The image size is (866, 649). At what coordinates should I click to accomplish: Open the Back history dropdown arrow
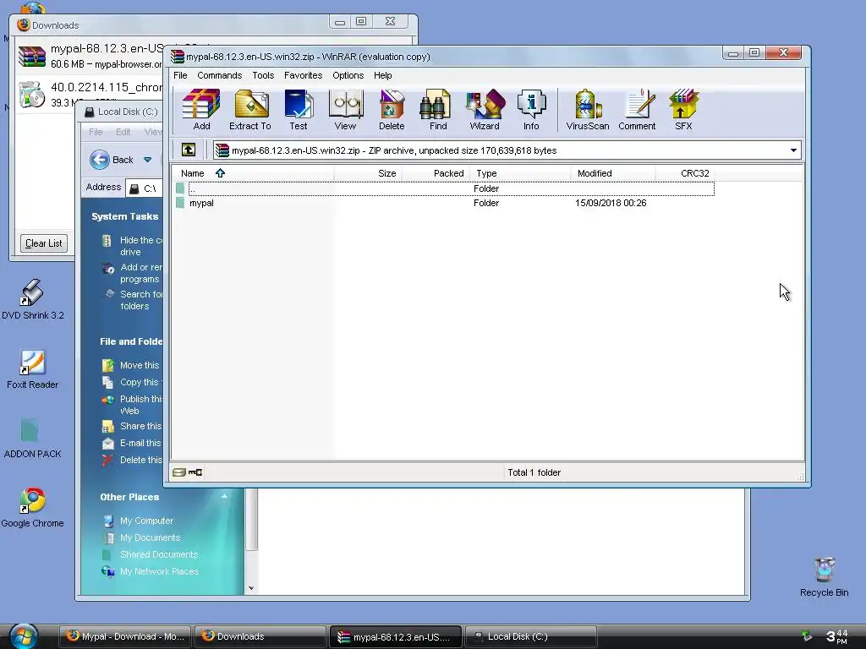pos(147,160)
